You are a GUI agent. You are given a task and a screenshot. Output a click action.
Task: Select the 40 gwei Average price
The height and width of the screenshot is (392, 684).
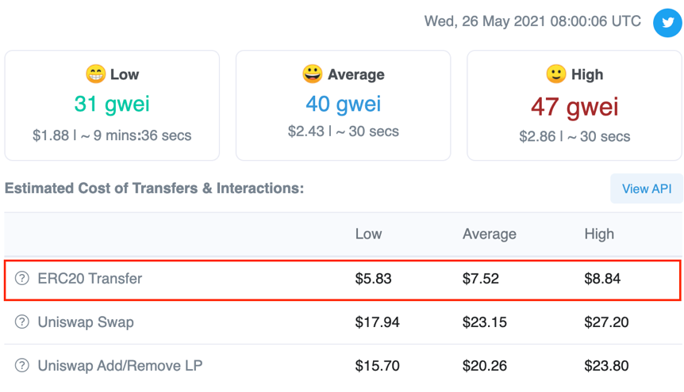pyautogui.click(x=343, y=104)
